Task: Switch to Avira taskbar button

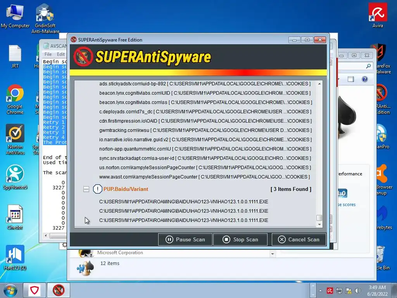Action: 35,290
